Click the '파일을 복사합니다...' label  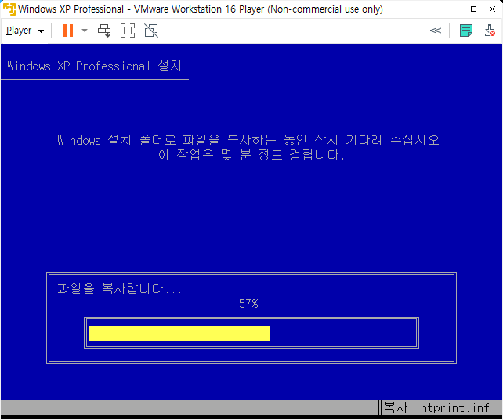click(x=120, y=289)
